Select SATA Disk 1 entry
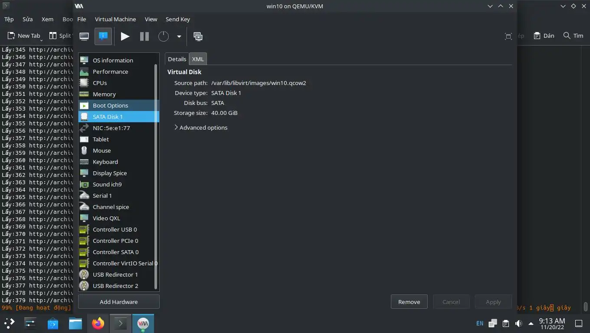The height and width of the screenshot is (333, 590). pos(118,117)
